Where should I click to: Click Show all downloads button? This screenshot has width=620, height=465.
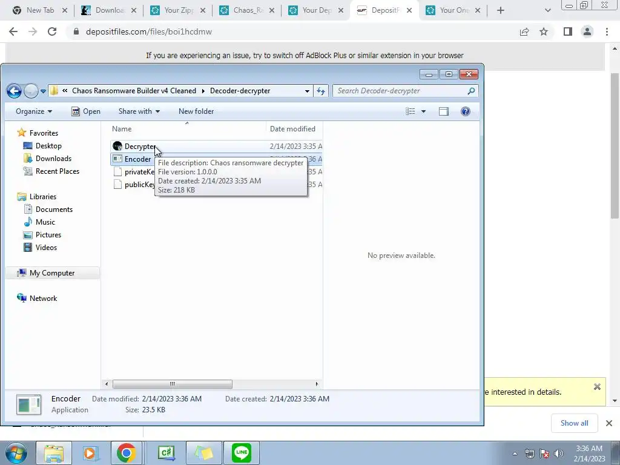[574, 423]
